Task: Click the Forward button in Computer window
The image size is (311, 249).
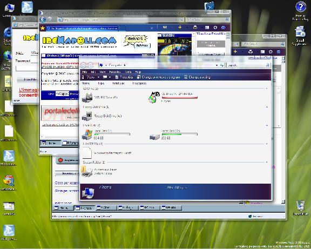Action: (x=91, y=65)
